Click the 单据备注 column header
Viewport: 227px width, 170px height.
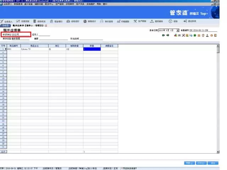point(109,46)
